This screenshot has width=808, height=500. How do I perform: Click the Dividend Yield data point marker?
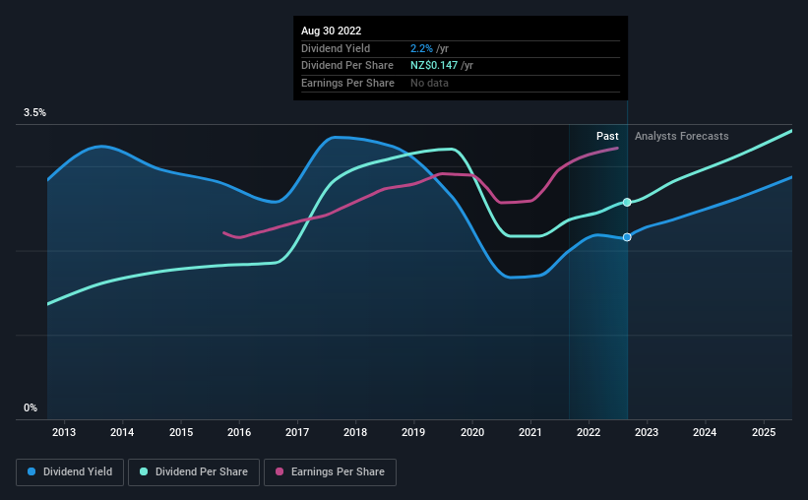click(x=627, y=237)
